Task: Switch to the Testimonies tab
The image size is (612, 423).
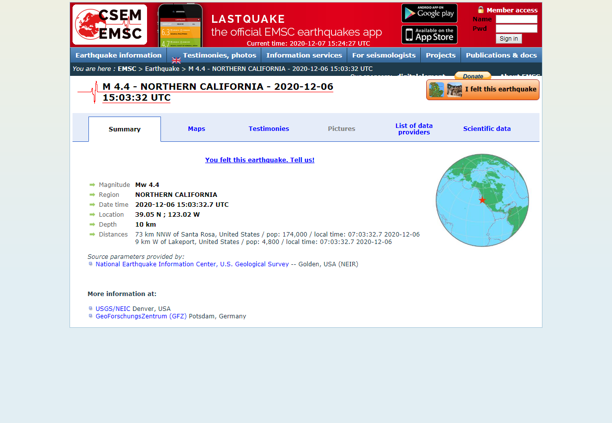Action: [269, 129]
